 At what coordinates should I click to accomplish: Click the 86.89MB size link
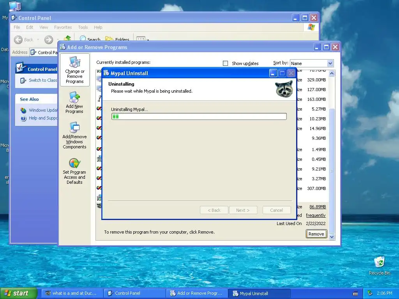(x=318, y=207)
